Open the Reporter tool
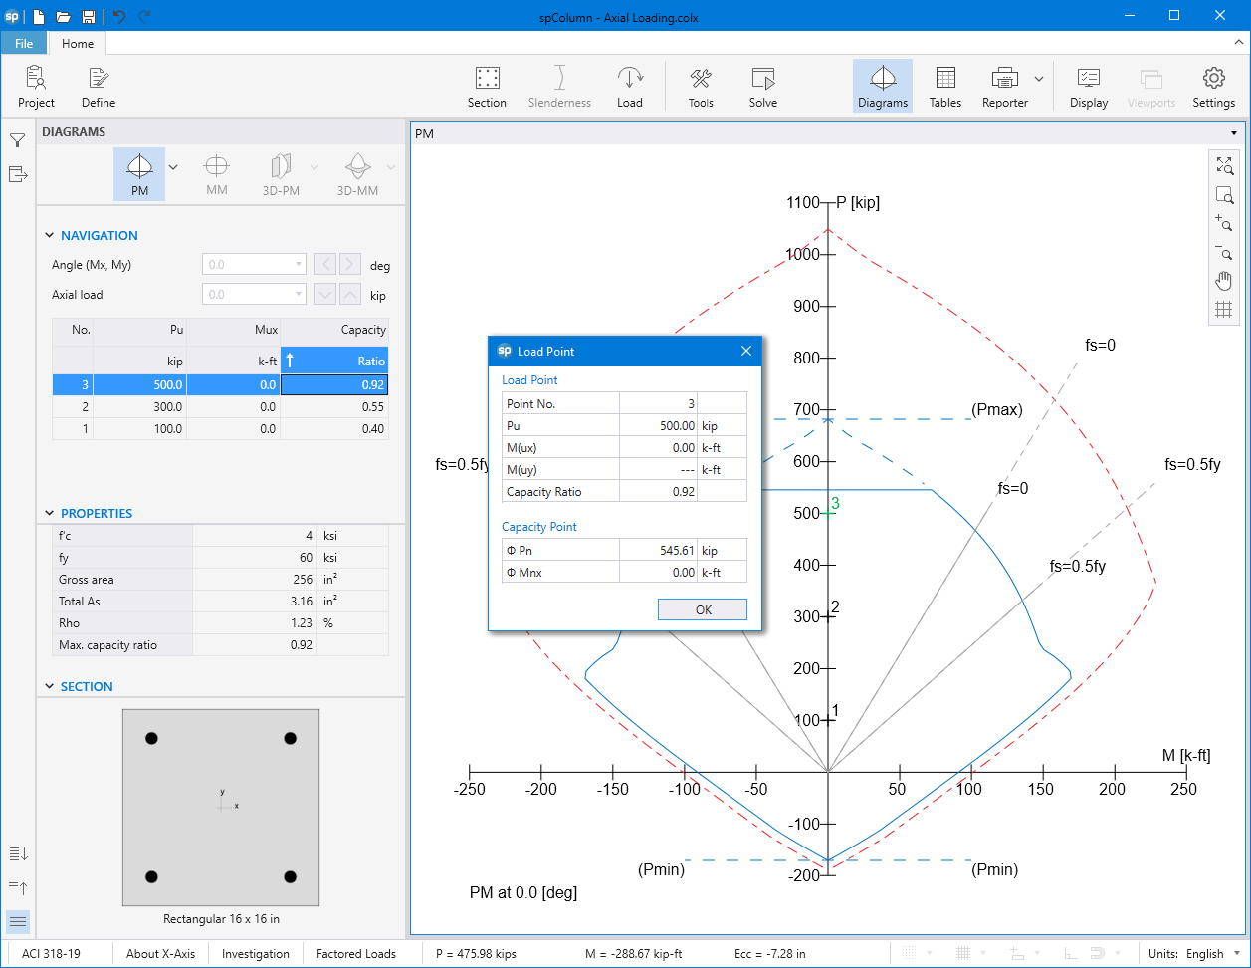Image resolution: width=1251 pixels, height=968 pixels. (x=1004, y=87)
